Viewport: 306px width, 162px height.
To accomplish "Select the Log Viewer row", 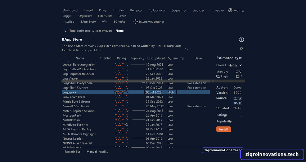I will (x=136, y=78).
